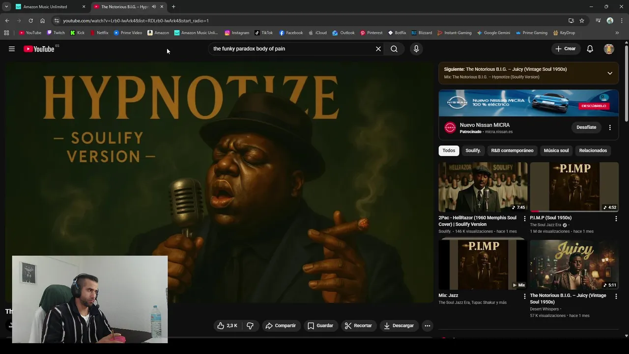Select the Música soul filter chip
629x354 pixels.
click(x=556, y=150)
